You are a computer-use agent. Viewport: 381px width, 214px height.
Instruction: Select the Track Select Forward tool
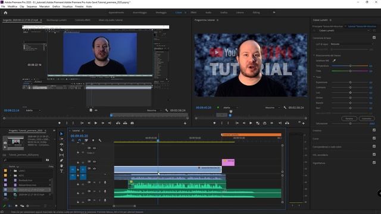pos(61,139)
